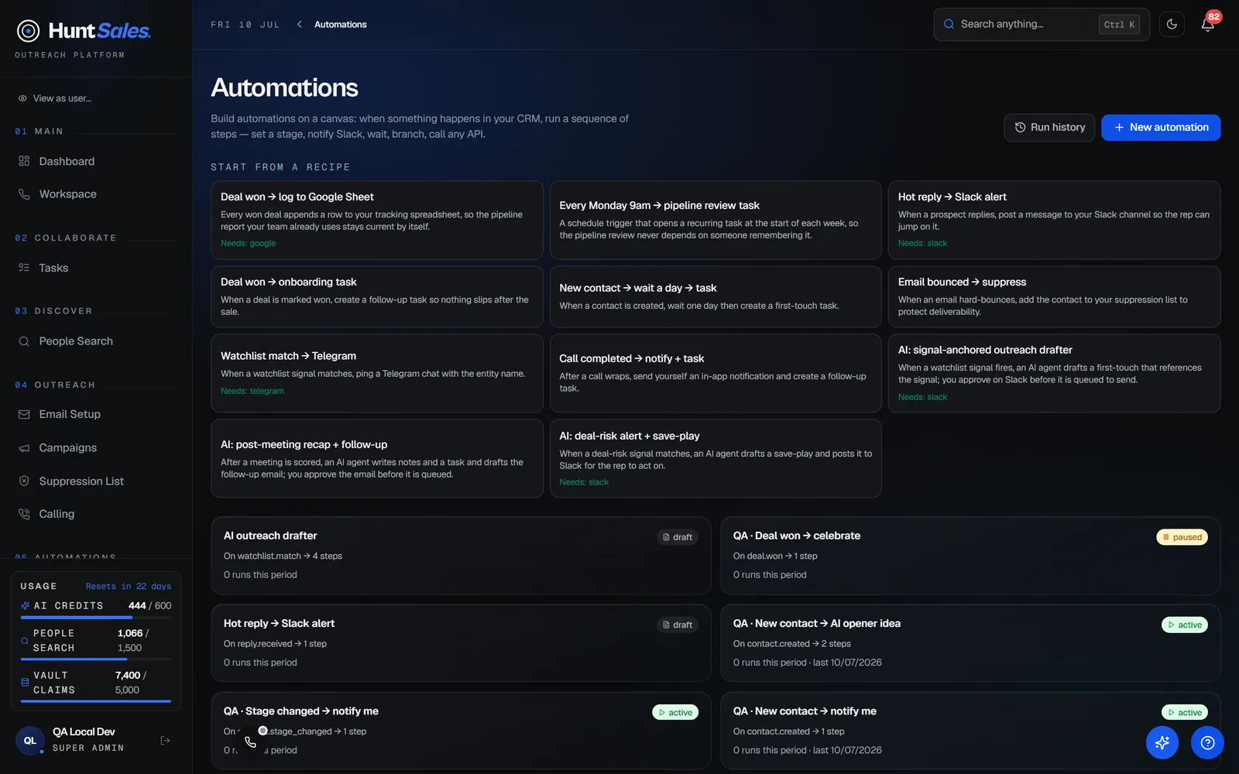Choose Call completed notify + task recipe
This screenshot has width=1239, height=774.
point(716,373)
